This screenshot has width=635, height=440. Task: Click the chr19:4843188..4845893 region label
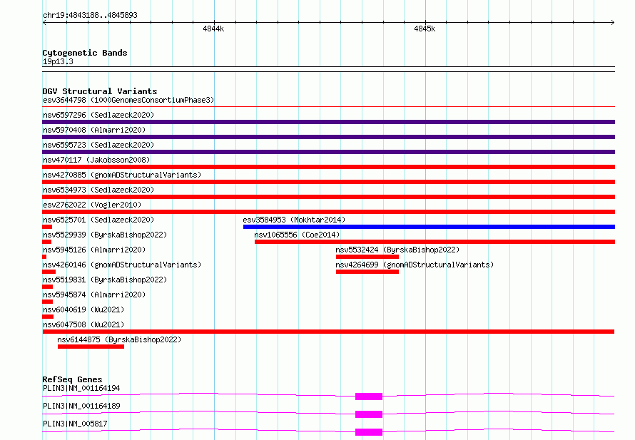[90, 15]
